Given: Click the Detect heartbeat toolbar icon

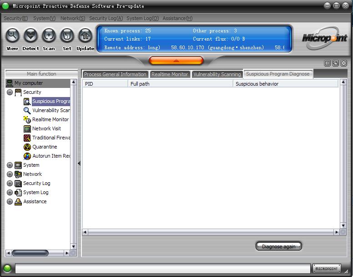Looking at the screenshot, I should tap(30, 36).
